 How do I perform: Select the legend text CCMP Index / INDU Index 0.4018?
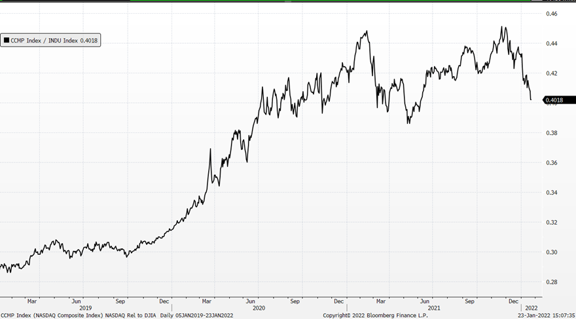point(54,41)
